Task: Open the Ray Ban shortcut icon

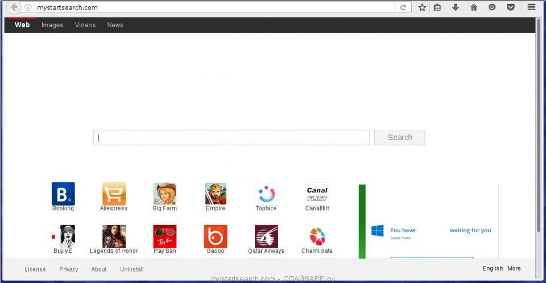Action: coord(165,236)
